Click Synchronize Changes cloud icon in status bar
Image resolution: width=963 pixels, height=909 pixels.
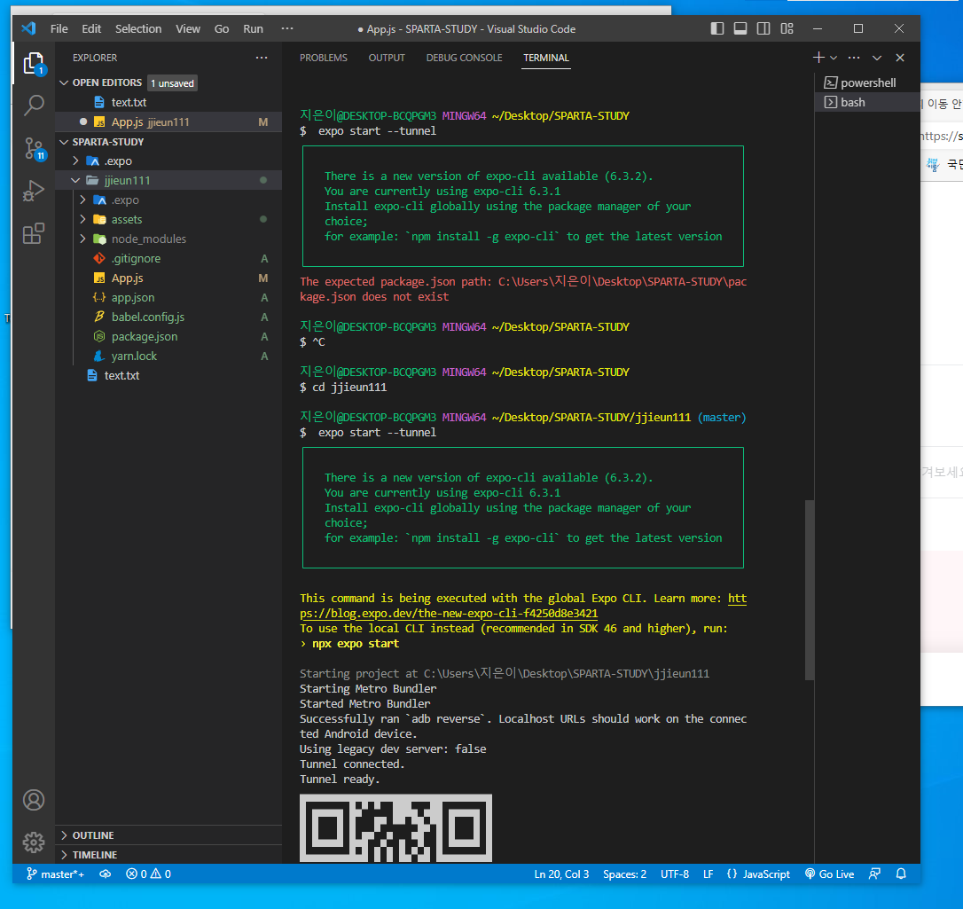[x=106, y=874]
